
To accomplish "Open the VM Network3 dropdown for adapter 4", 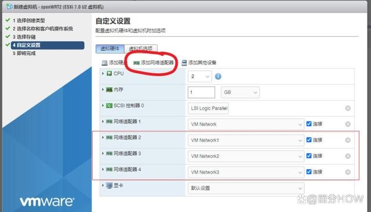I will pyautogui.click(x=246, y=172).
